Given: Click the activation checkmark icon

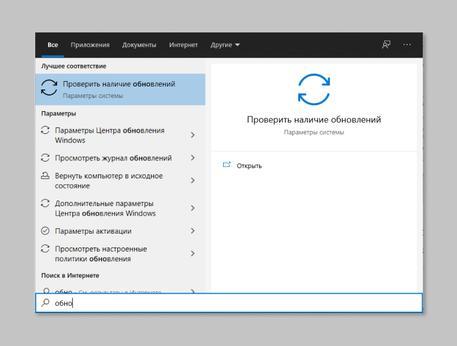Looking at the screenshot, I should click(45, 231).
